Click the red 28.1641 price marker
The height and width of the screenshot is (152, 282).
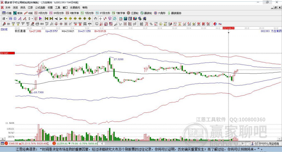(7, 53)
